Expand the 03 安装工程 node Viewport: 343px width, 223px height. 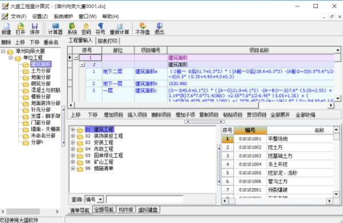point(73,142)
